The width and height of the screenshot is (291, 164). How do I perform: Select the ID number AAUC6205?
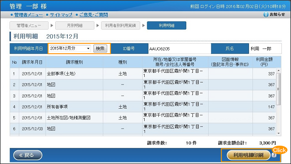click(x=159, y=49)
